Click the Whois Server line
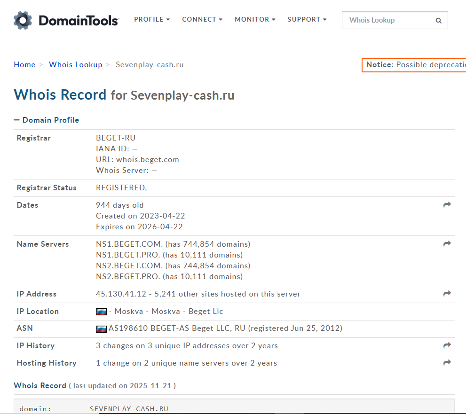This screenshot has width=466, height=414. pos(126,170)
